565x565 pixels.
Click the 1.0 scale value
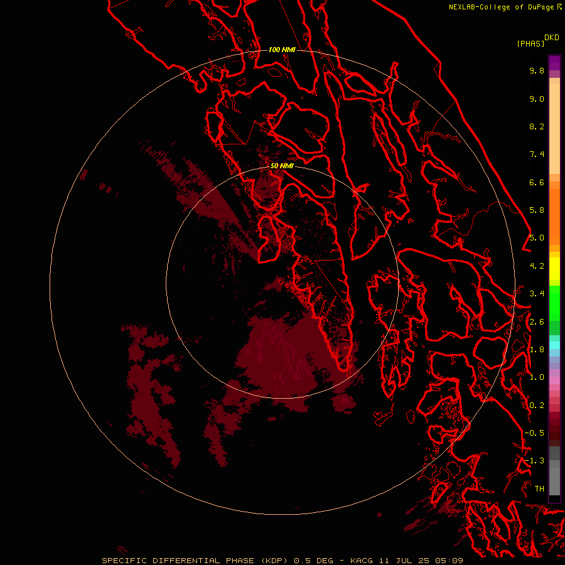537,377
